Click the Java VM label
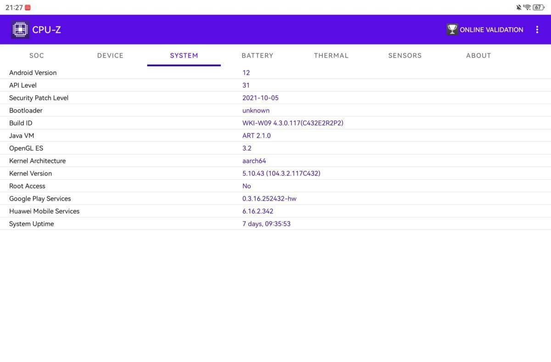Screen dimensions: 551x362 click(22, 136)
